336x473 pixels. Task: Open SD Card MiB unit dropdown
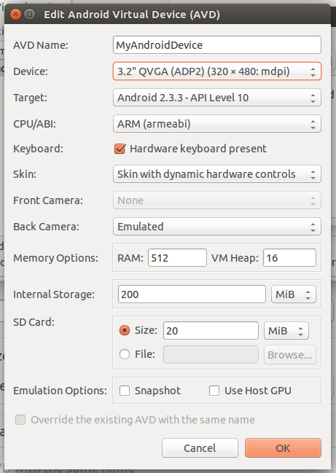pos(286,331)
